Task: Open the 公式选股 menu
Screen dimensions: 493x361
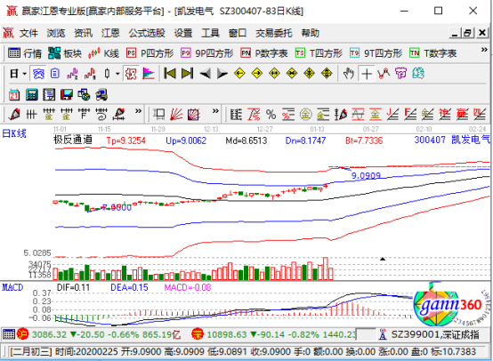Action: (x=147, y=33)
